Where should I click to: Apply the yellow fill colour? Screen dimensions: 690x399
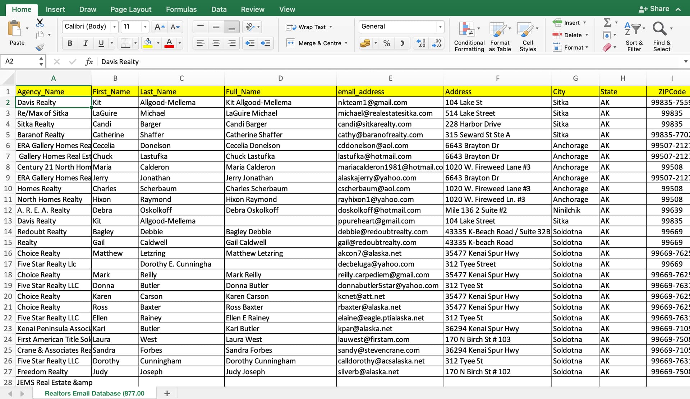[148, 43]
